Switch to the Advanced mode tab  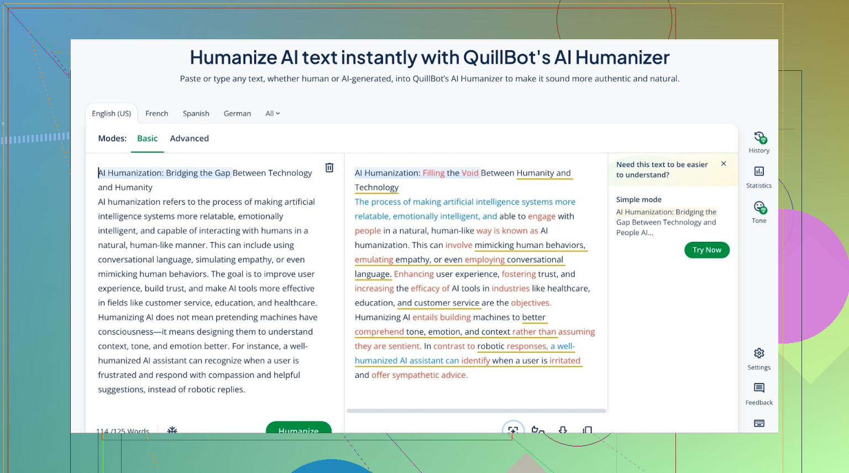pyautogui.click(x=189, y=138)
